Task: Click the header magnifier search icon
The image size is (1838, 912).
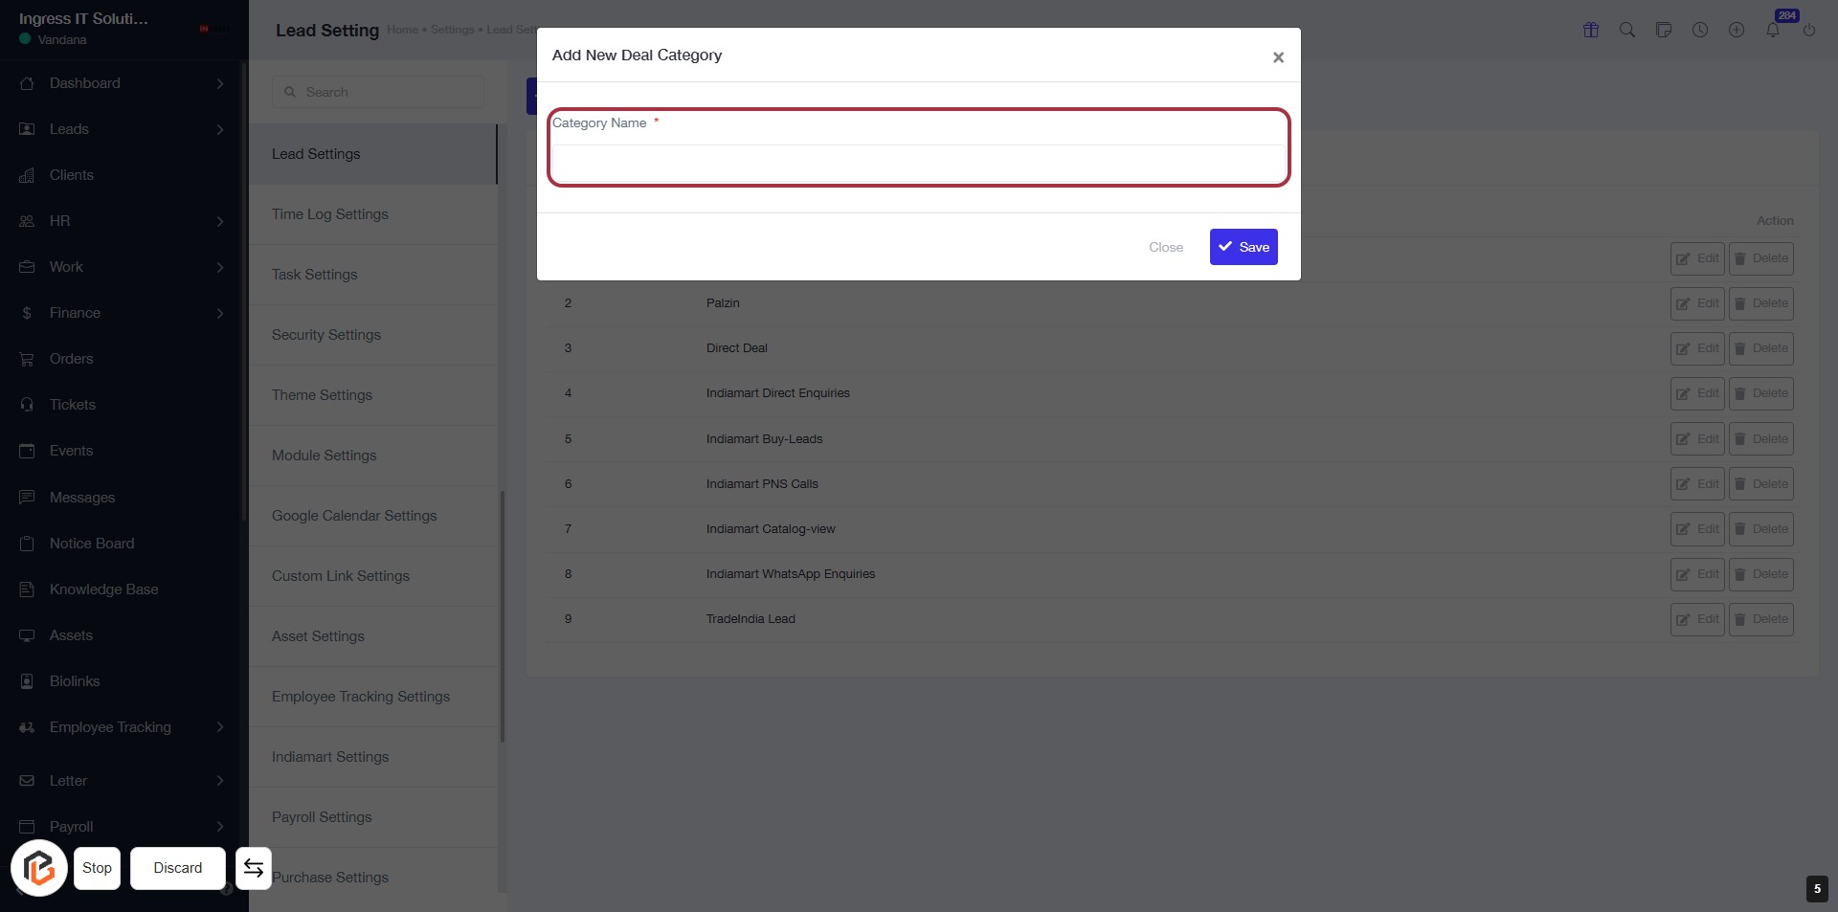Action: 1627,30
